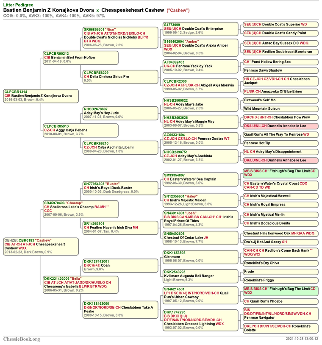Click Quail Run's All The Way To Penrose
Image resolution: width=322 pixels, height=345 pixels.
280,135
